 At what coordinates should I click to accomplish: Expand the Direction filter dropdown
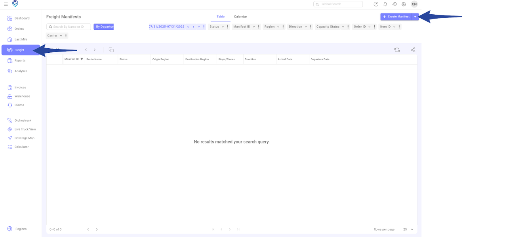(x=306, y=27)
